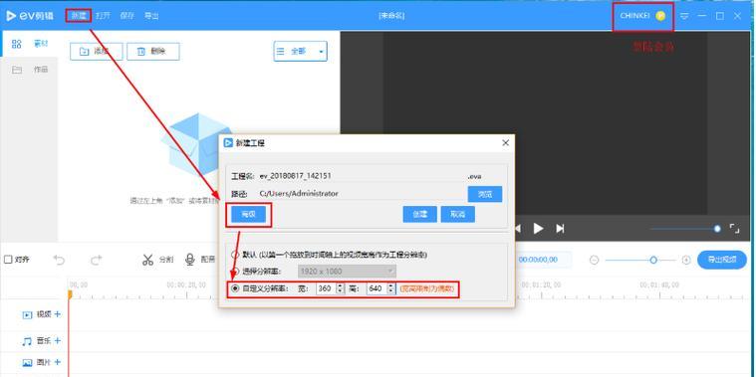This screenshot has height=377, width=756.
Task: Click the 导出视频 (Export Video) button
Action: pos(722,260)
